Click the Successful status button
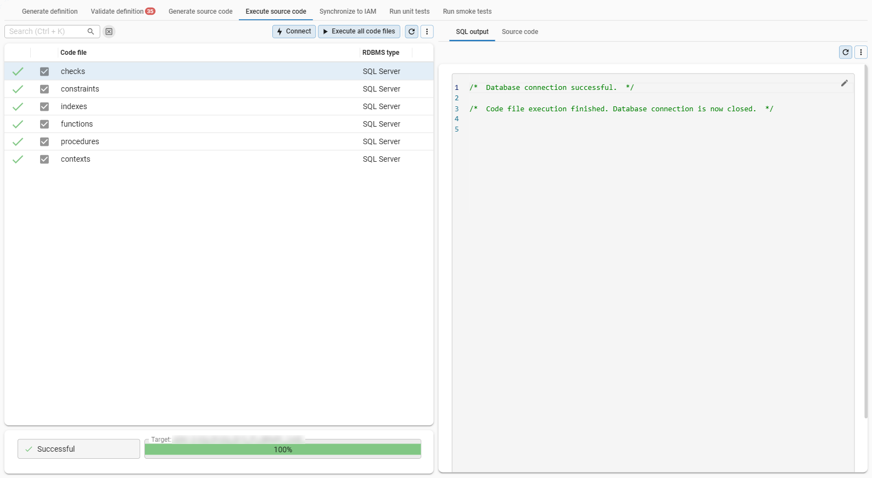872x478 pixels. pyautogui.click(x=79, y=449)
